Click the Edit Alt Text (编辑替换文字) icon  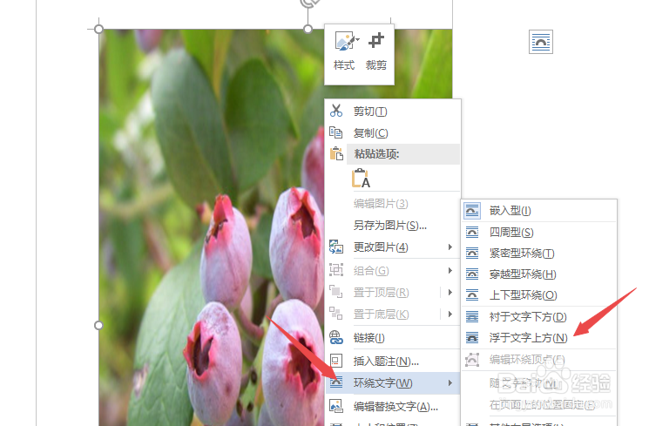336,406
